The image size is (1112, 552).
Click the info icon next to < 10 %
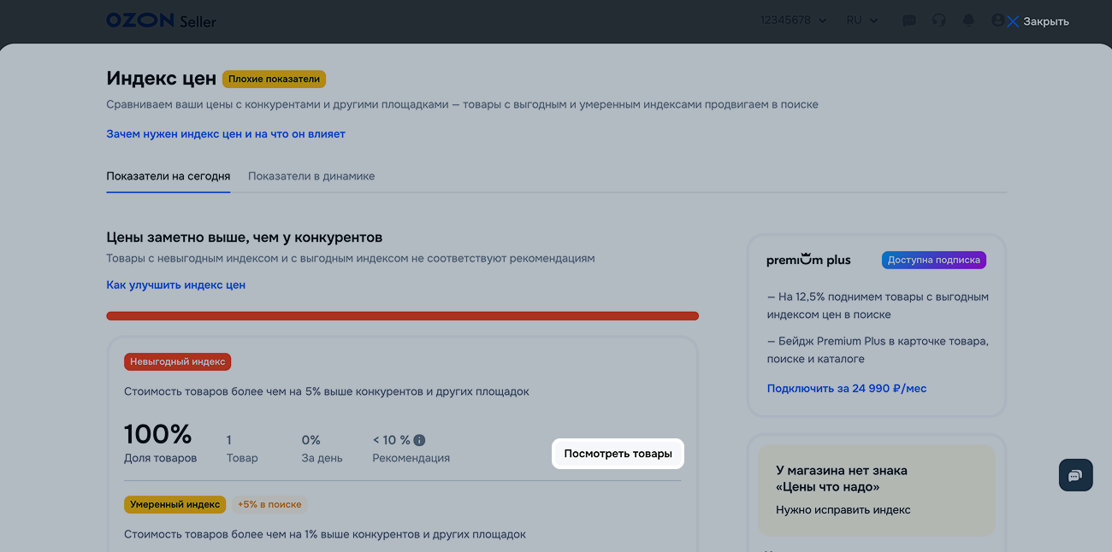[x=419, y=440]
